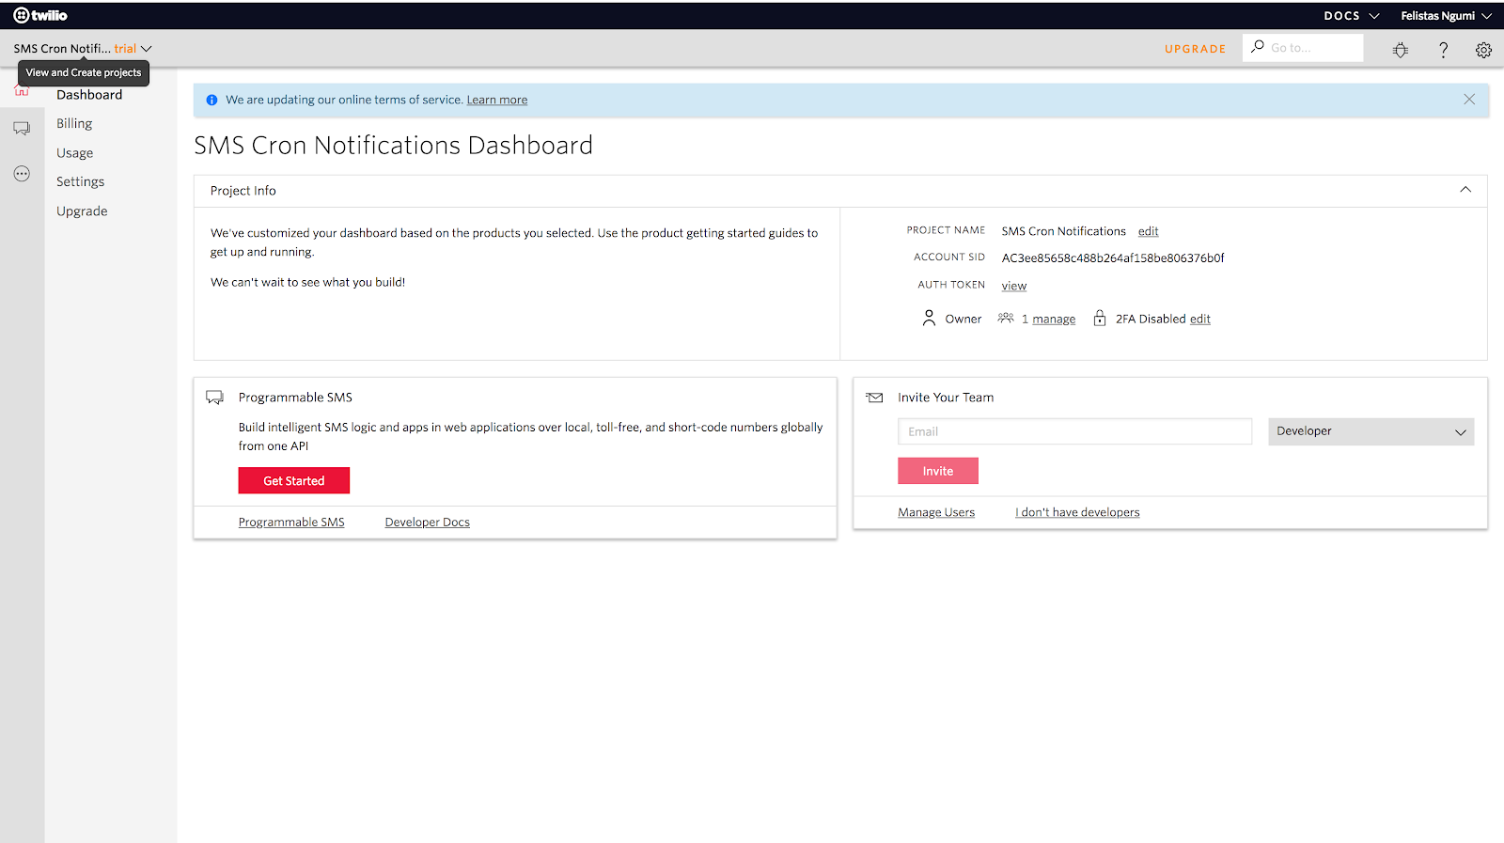Open the settings gear icon
Image resolution: width=1504 pixels, height=843 pixels.
pos(1483,50)
